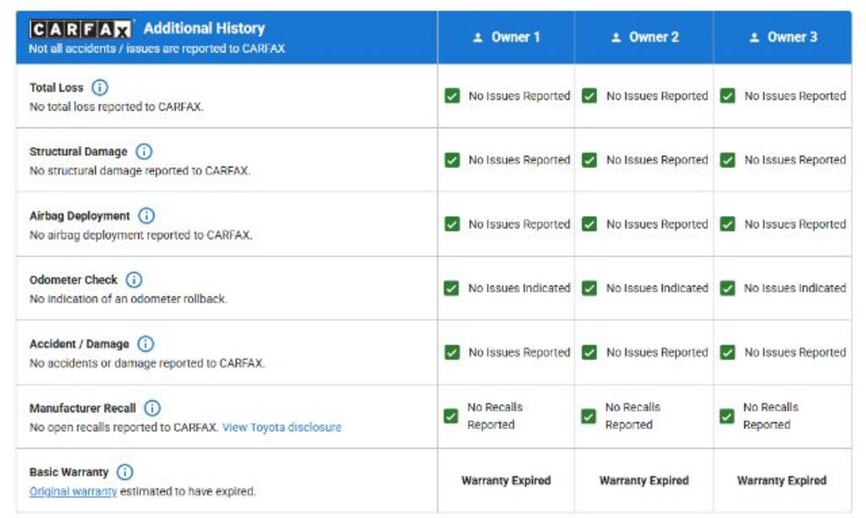Click the Additional History heading
This screenshot has width=866, height=518.
205,28
